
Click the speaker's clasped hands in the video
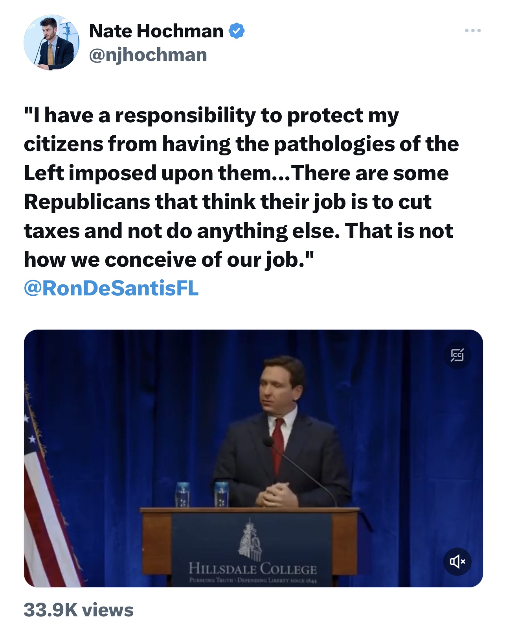(x=277, y=494)
